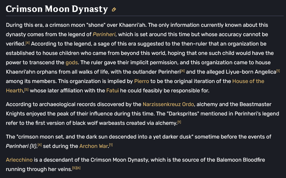
Task: Click footnote [4] after "Perinheri (II),"
Action: (40, 145)
